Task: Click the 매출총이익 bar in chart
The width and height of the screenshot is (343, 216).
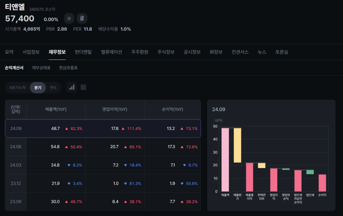Action: tap(249, 177)
